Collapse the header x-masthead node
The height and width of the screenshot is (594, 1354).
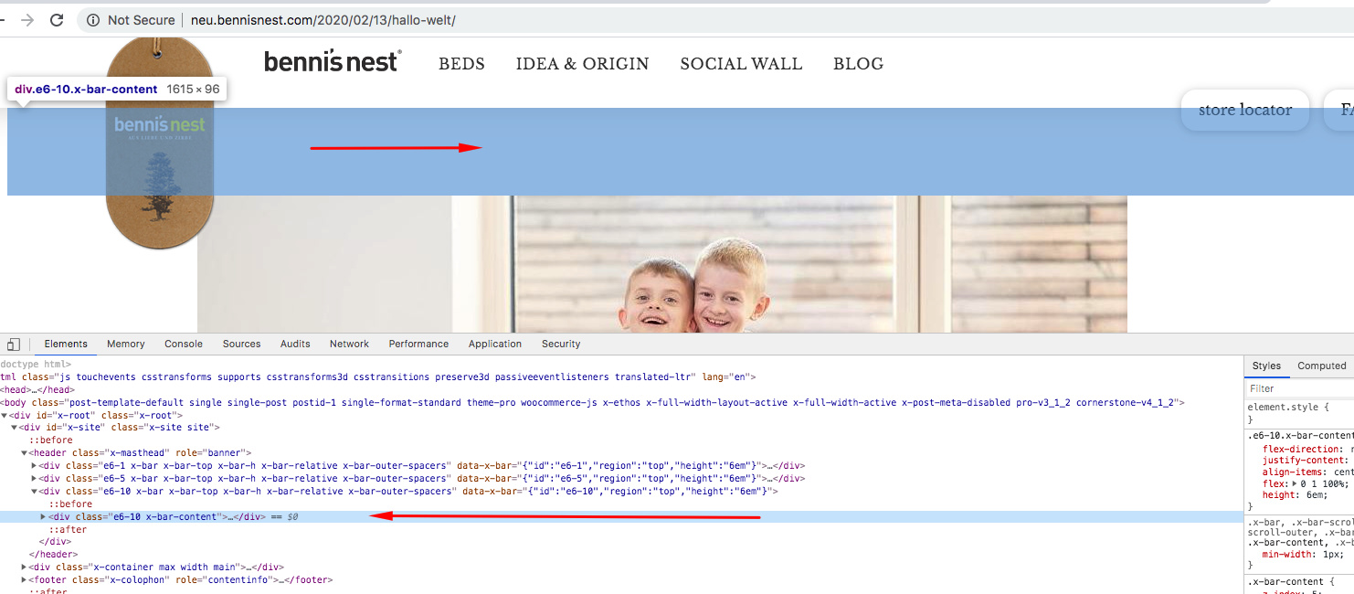coord(24,453)
